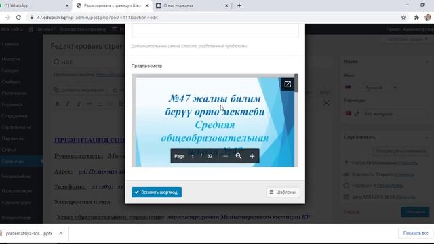Collapse the Языки panel
This screenshot has height=244, width=434.
pyautogui.click(x=427, y=62)
